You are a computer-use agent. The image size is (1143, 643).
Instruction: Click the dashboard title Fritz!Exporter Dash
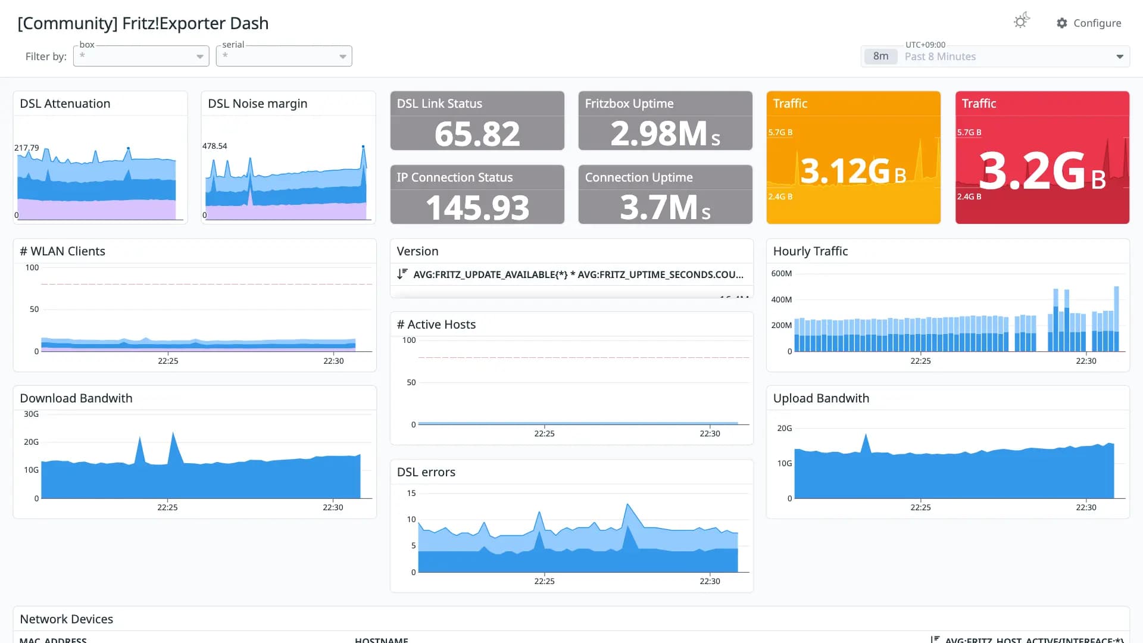click(143, 23)
